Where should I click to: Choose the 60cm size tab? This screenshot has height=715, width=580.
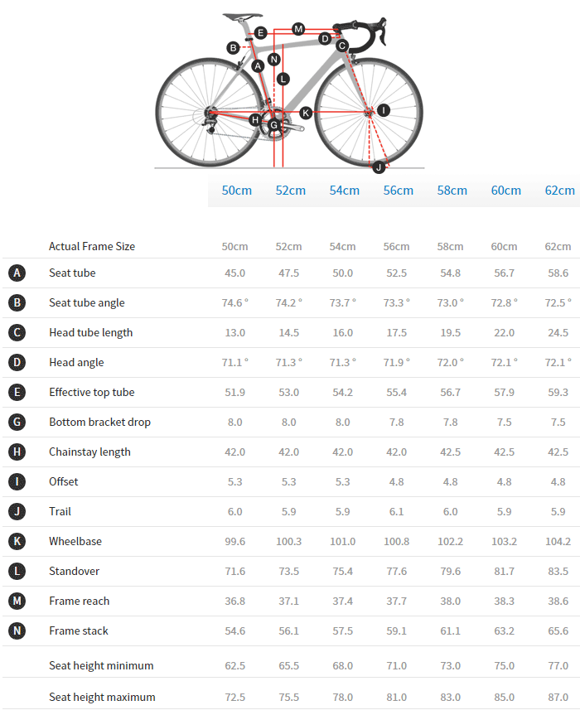[505, 191]
